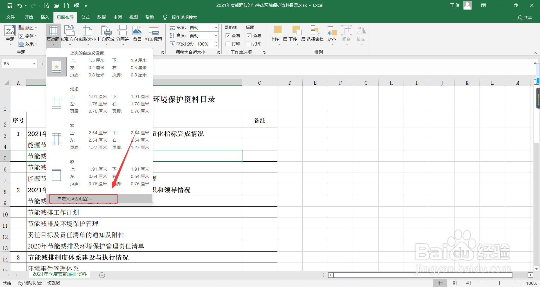Select the 2021年季度节能减排资料 sheet tab
Image resolution: width=540 pixels, height=287 pixels.
tap(59, 275)
